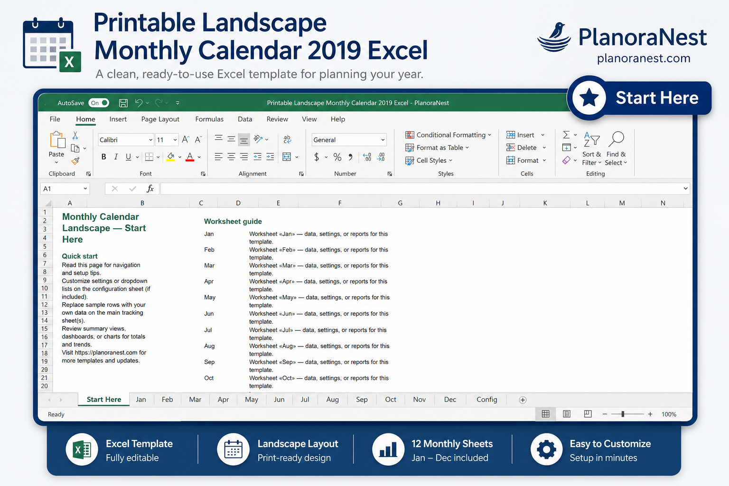Toggle center horizontal alignment

point(231,157)
